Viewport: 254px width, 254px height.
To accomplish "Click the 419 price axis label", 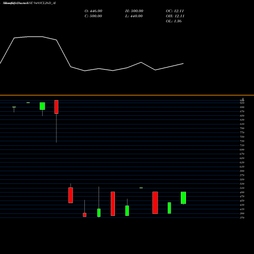I will (x=242, y=209).
